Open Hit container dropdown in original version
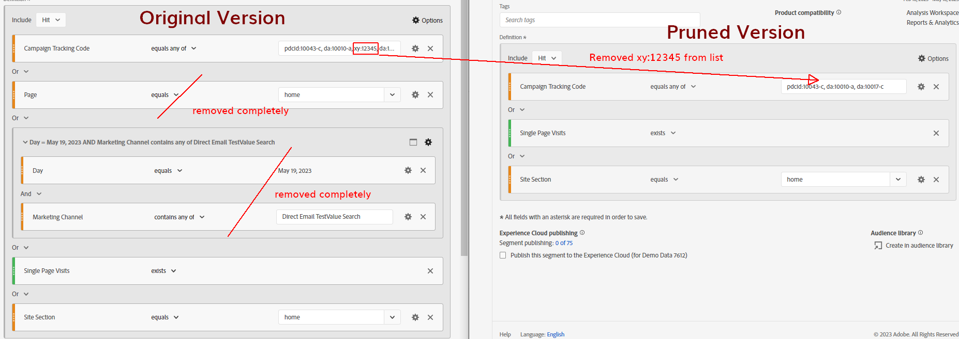This screenshot has width=959, height=339. tap(51, 20)
